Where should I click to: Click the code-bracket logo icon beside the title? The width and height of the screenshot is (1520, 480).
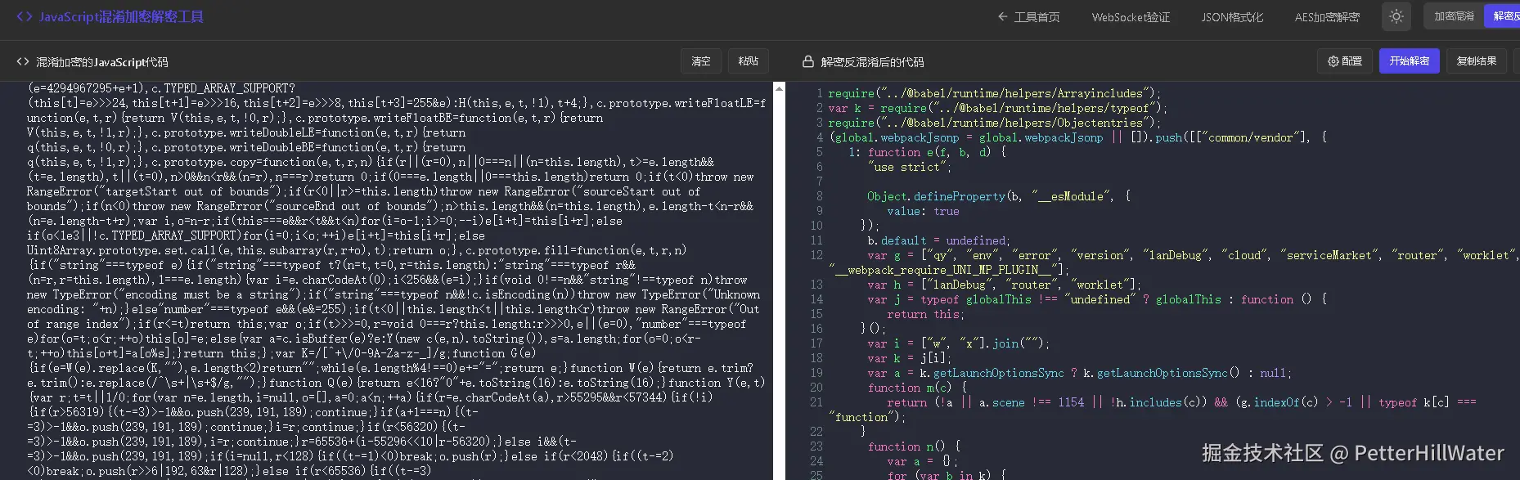[25, 16]
